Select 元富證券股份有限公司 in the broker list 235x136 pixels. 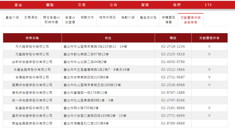click(32, 54)
